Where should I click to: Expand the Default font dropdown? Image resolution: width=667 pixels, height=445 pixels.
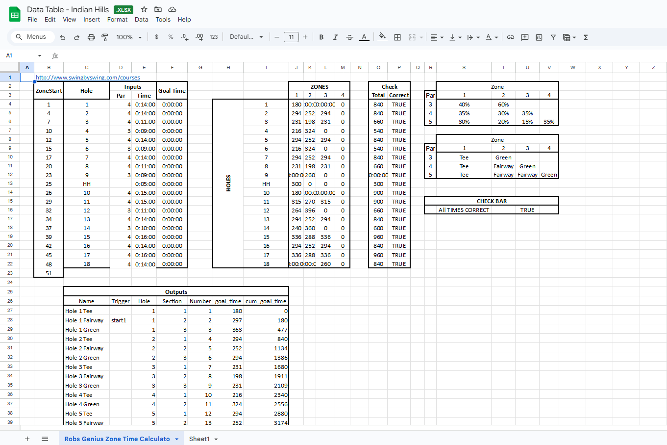pos(246,37)
